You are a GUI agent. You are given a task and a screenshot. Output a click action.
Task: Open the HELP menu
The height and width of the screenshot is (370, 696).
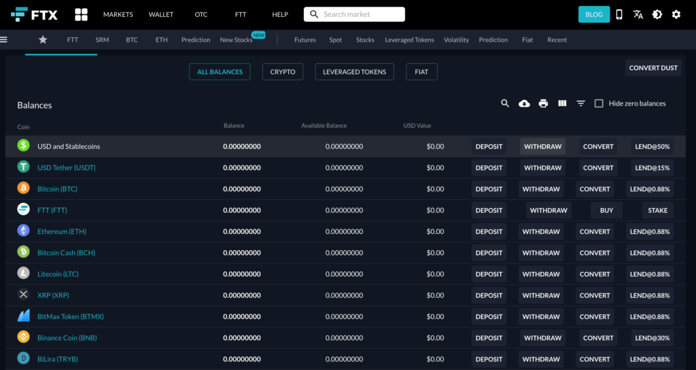coord(280,14)
